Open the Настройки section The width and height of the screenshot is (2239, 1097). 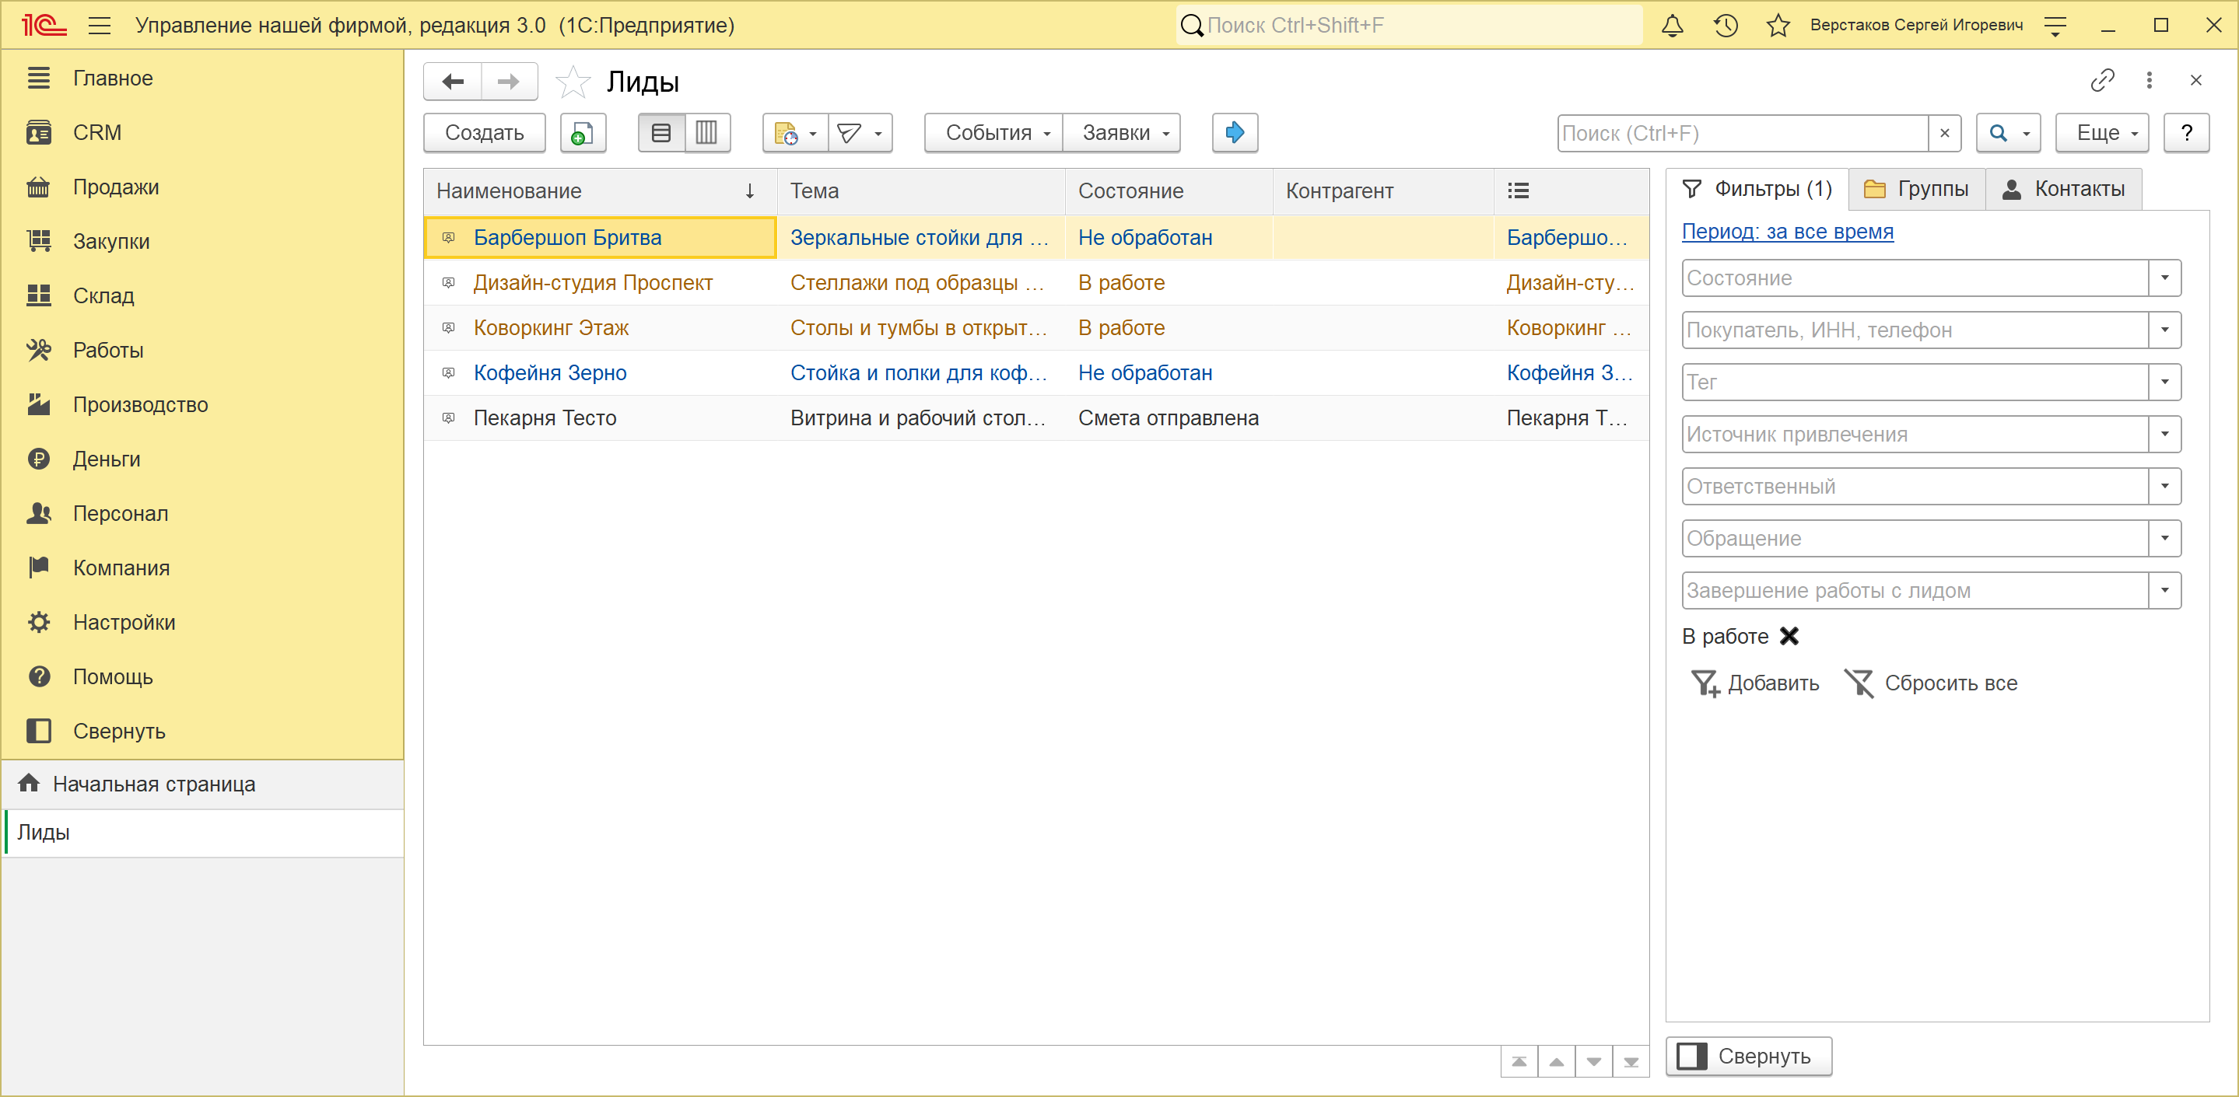pos(202,623)
